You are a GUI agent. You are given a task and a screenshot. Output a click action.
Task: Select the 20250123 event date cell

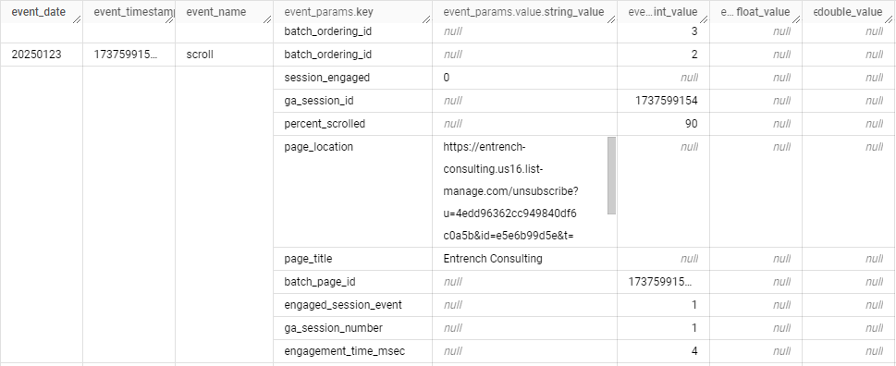pos(37,55)
